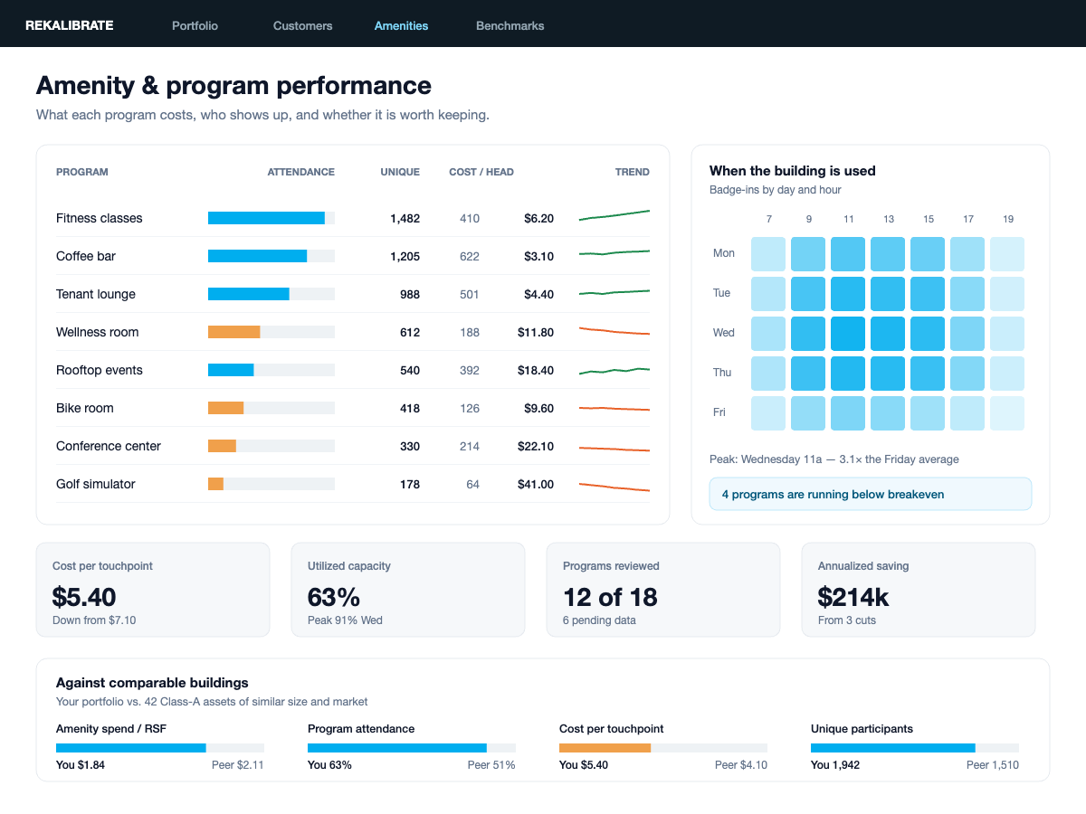Switch to the Customers tab

pyautogui.click(x=302, y=25)
